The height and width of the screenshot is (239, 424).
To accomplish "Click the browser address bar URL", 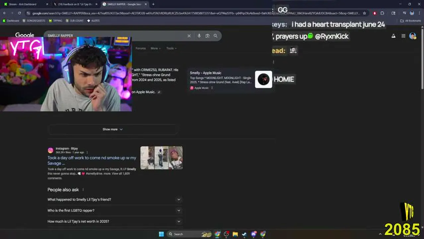I will coord(196,13).
